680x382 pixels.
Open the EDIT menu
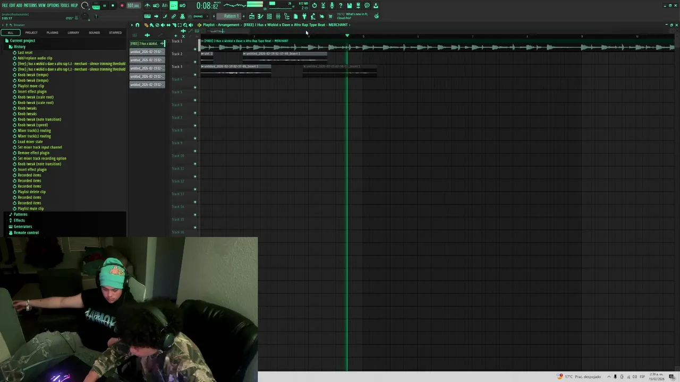click(12, 5)
